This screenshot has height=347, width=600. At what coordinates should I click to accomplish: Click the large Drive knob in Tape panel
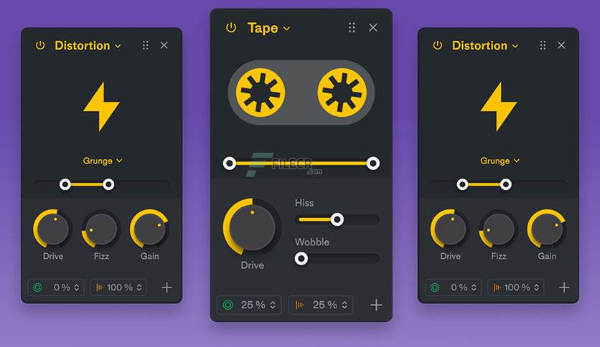tap(252, 227)
